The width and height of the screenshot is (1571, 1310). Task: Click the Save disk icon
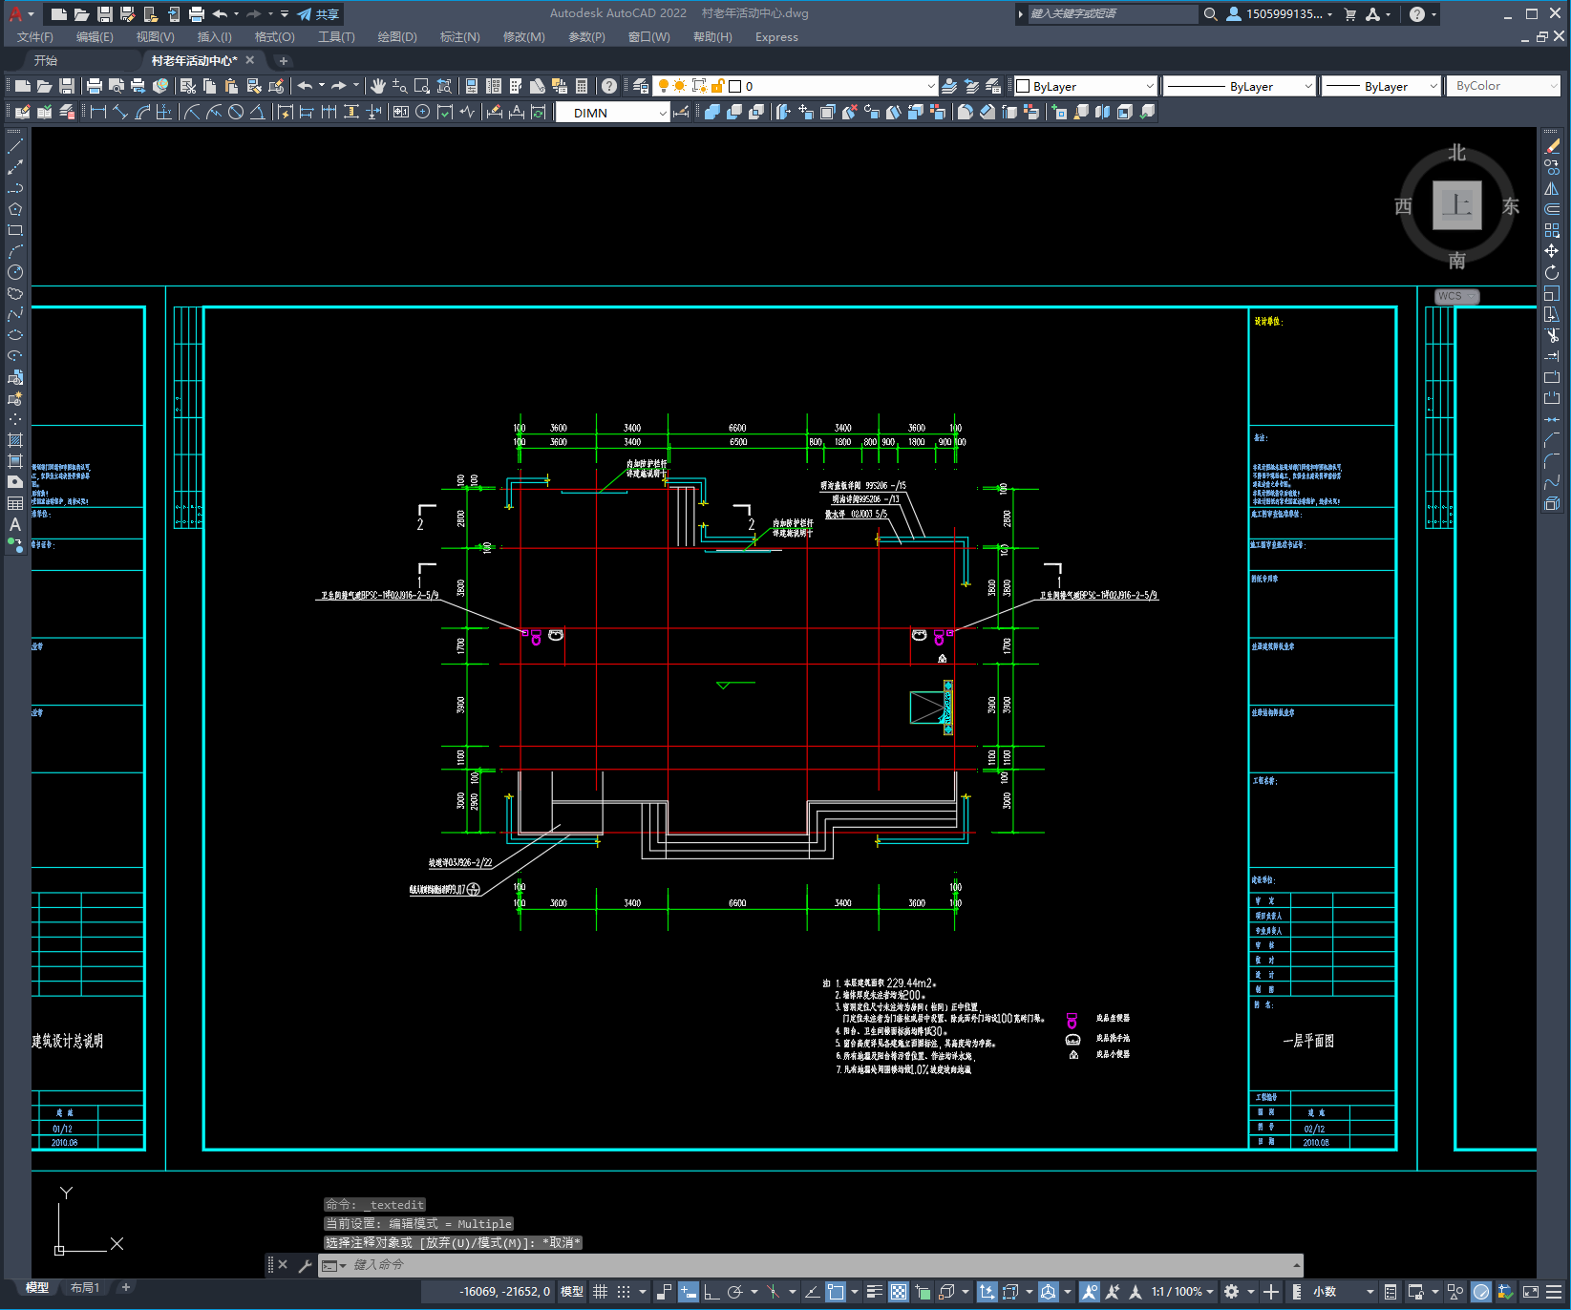tap(67, 86)
